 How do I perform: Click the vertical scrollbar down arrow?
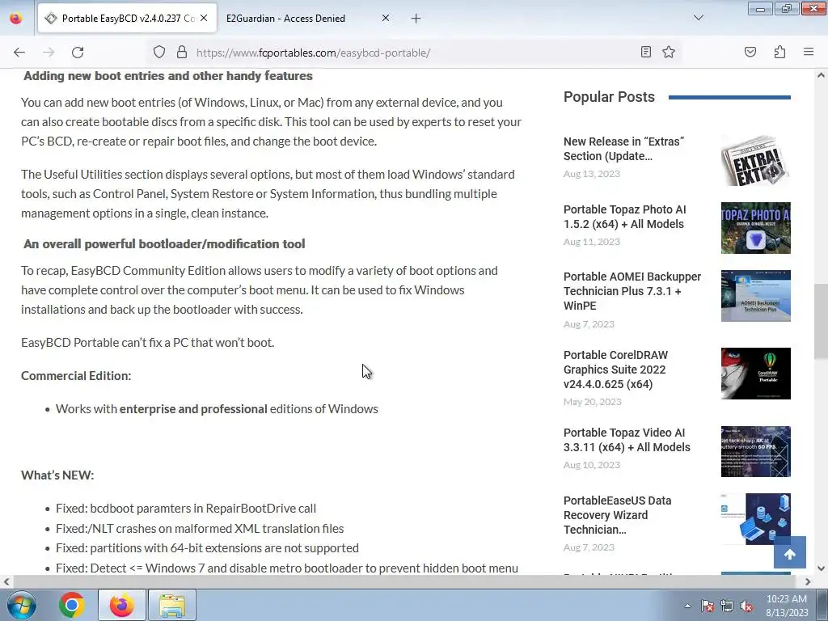821,568
